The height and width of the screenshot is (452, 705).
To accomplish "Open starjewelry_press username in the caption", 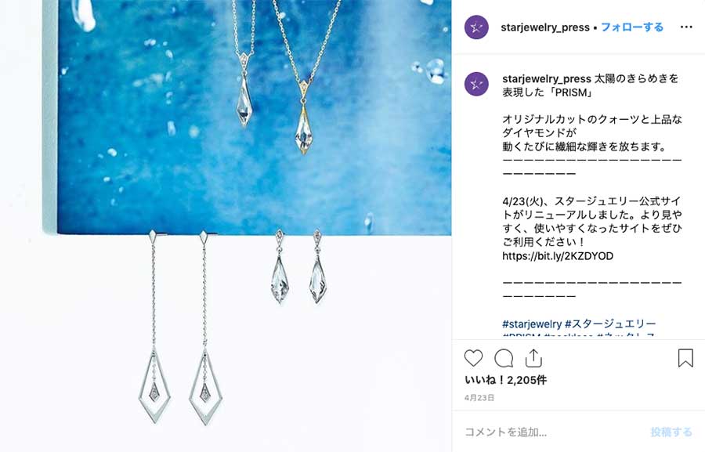I will pos(546,78).
